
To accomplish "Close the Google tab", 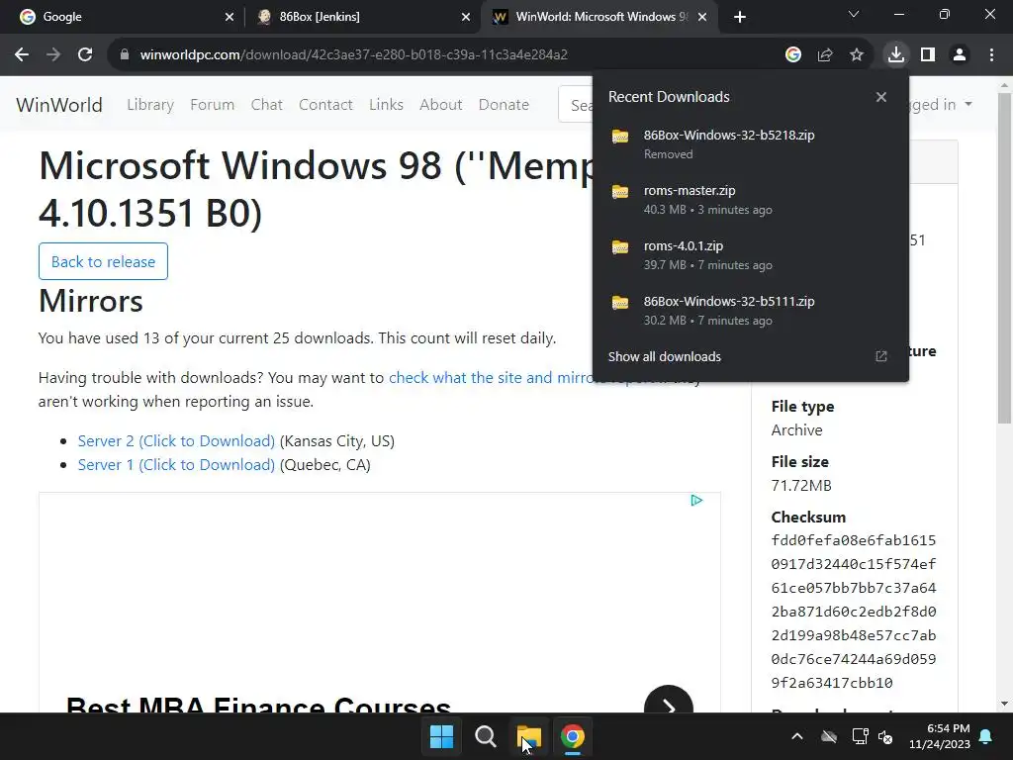I will point(230,17).
